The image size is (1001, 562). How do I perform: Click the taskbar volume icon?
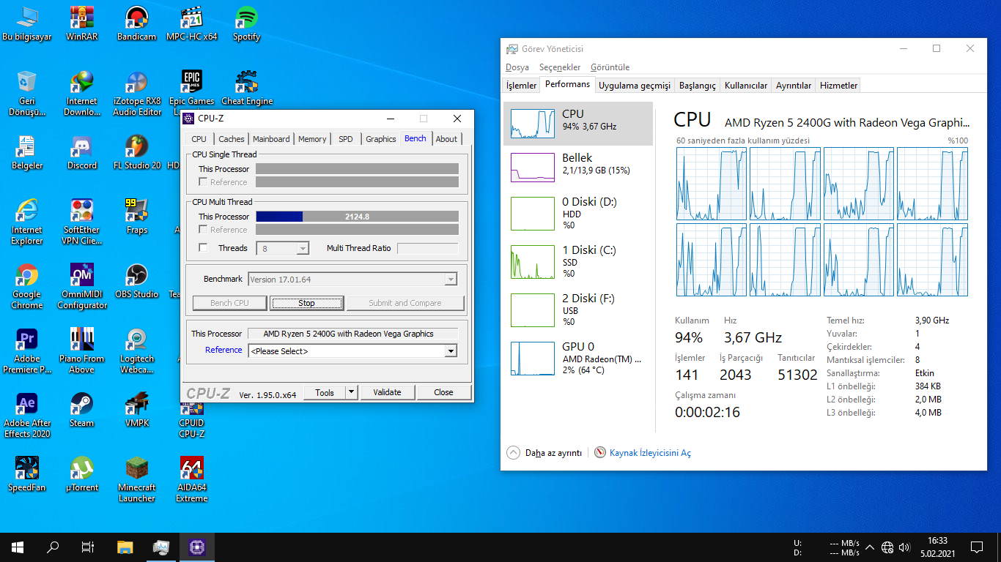[x=904, y=547]
